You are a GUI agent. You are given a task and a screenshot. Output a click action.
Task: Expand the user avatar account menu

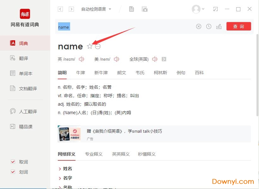(198, 9)
